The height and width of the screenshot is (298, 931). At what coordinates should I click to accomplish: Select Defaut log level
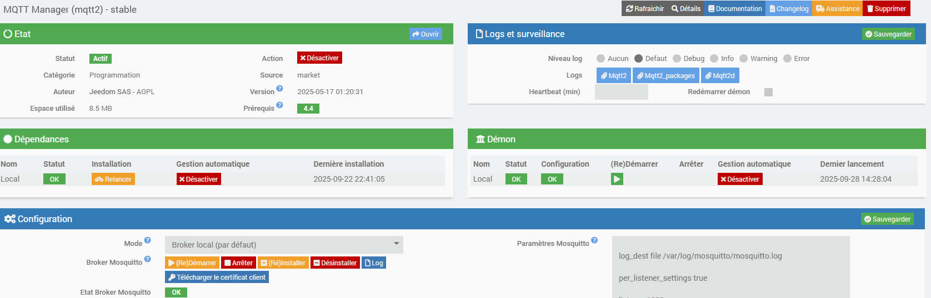[638, 58]
